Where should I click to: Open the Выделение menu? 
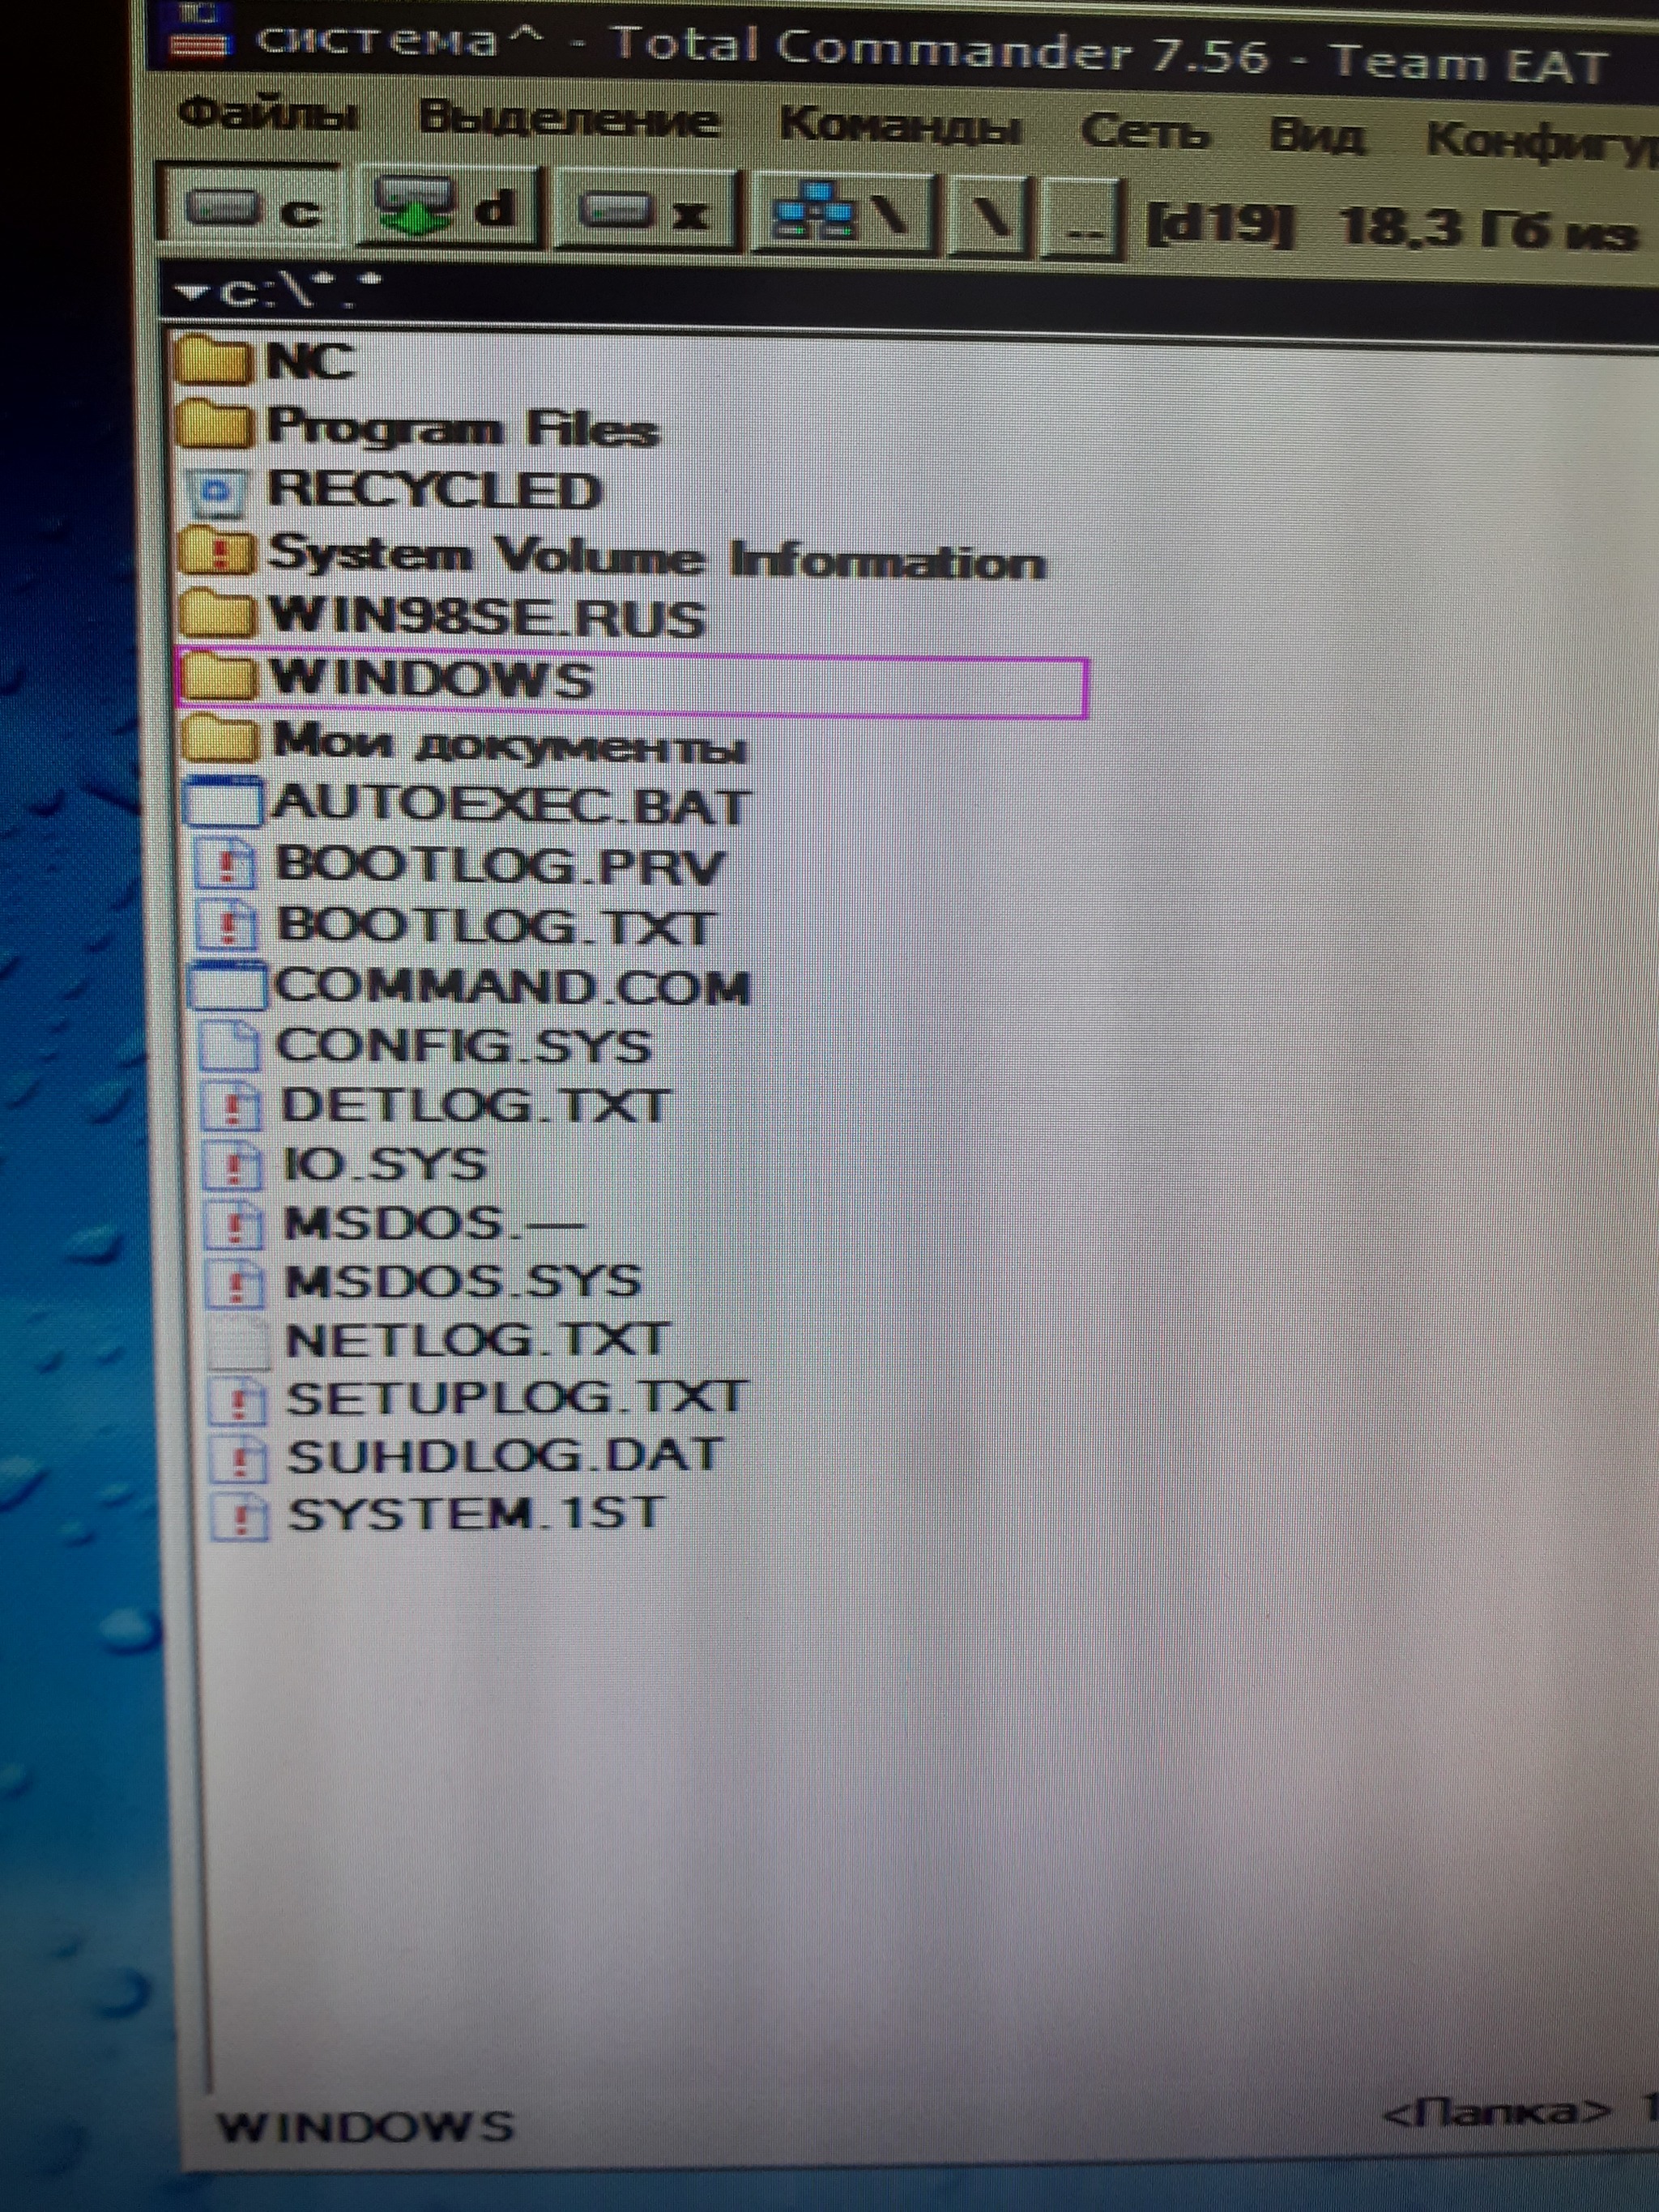click(x=568, y=120)
